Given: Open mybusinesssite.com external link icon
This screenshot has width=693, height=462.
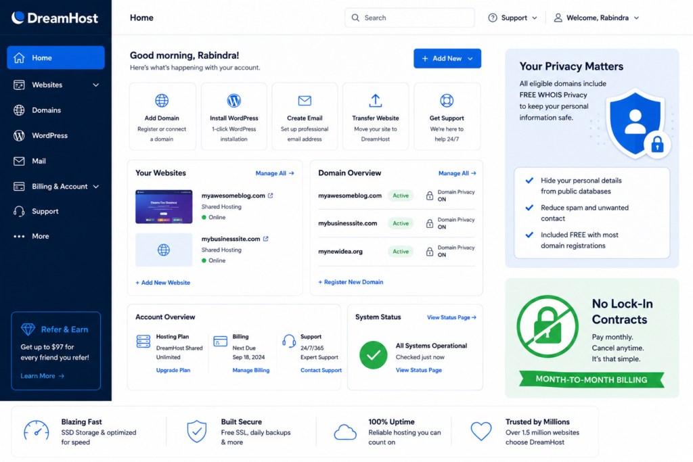Looking at the screenshot, I should [265, 239].
